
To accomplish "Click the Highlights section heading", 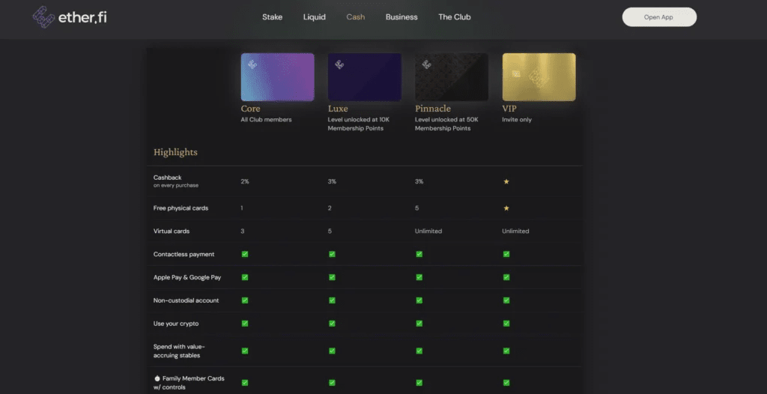I will pyautogui.click(x=175, y=152).
